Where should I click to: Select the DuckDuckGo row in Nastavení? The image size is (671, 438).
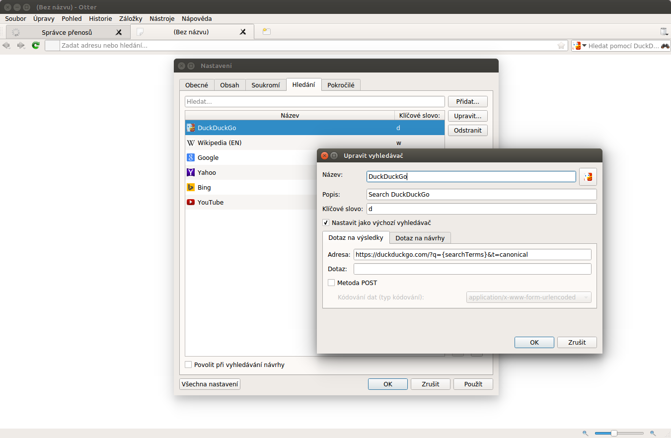tap(315, 128)
